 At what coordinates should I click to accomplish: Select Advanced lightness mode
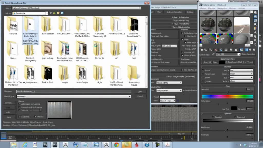point(235,117)
